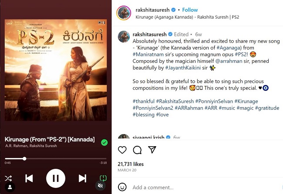283x194 pixels.
Task: Open the #PonniyinSelvan2 hashtag
Action: (x=154, y=108)
